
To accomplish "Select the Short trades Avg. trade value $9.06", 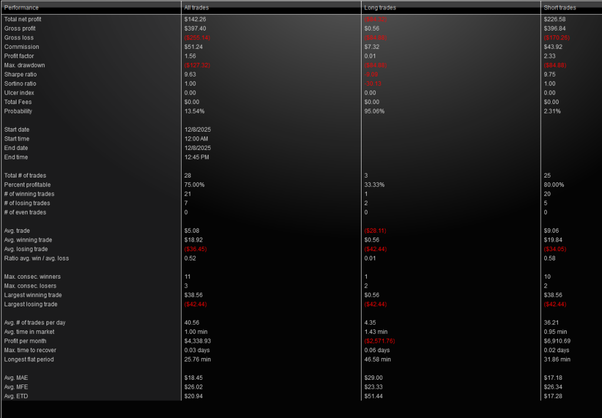I will 552,231.
